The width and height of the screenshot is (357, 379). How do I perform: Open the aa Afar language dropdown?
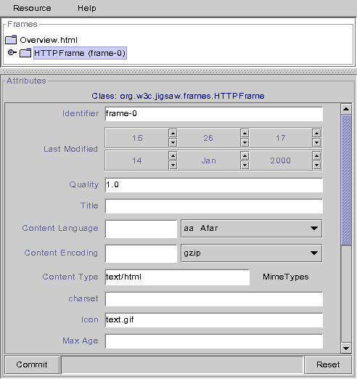pos(251,229)
